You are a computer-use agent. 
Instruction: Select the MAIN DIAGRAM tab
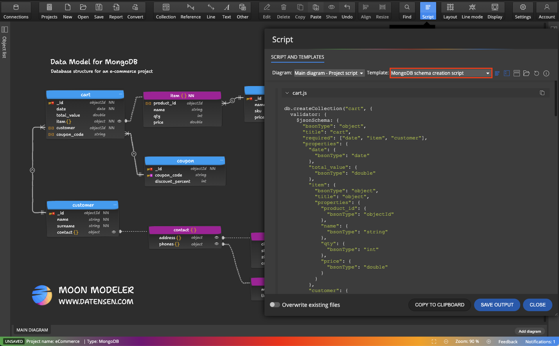(x=32, y=330)
